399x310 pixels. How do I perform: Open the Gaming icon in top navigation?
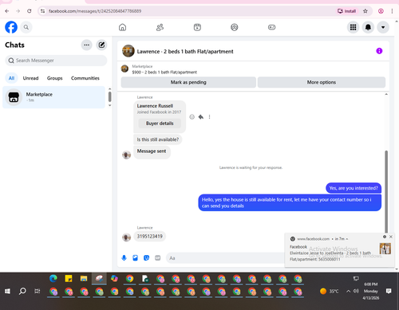(271, 27)
